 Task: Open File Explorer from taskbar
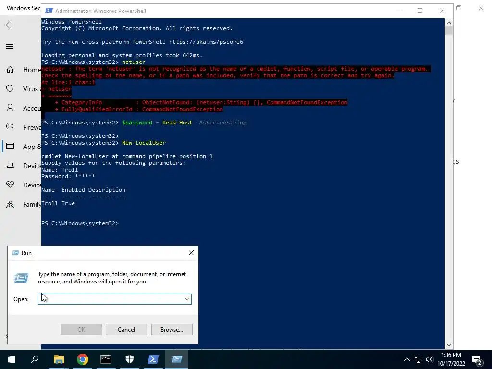[59, 359]
